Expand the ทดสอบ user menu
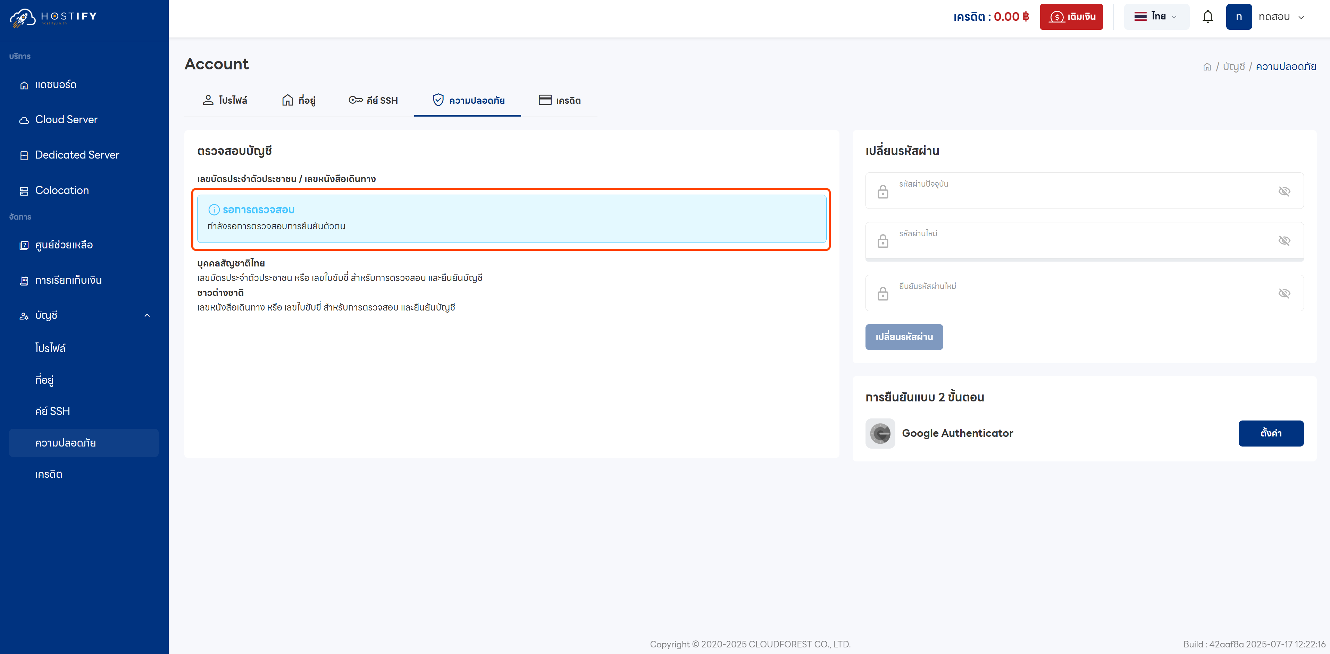 pyautogui.click(x=1281, y=17)
